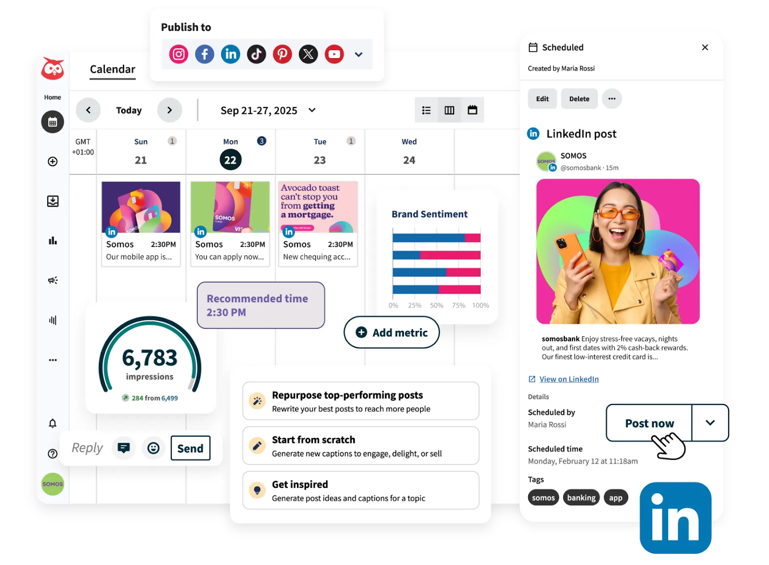The width and height of the screenshot is (769, 565).
Task: Switch to list view layout
Action: pos(426,110)
